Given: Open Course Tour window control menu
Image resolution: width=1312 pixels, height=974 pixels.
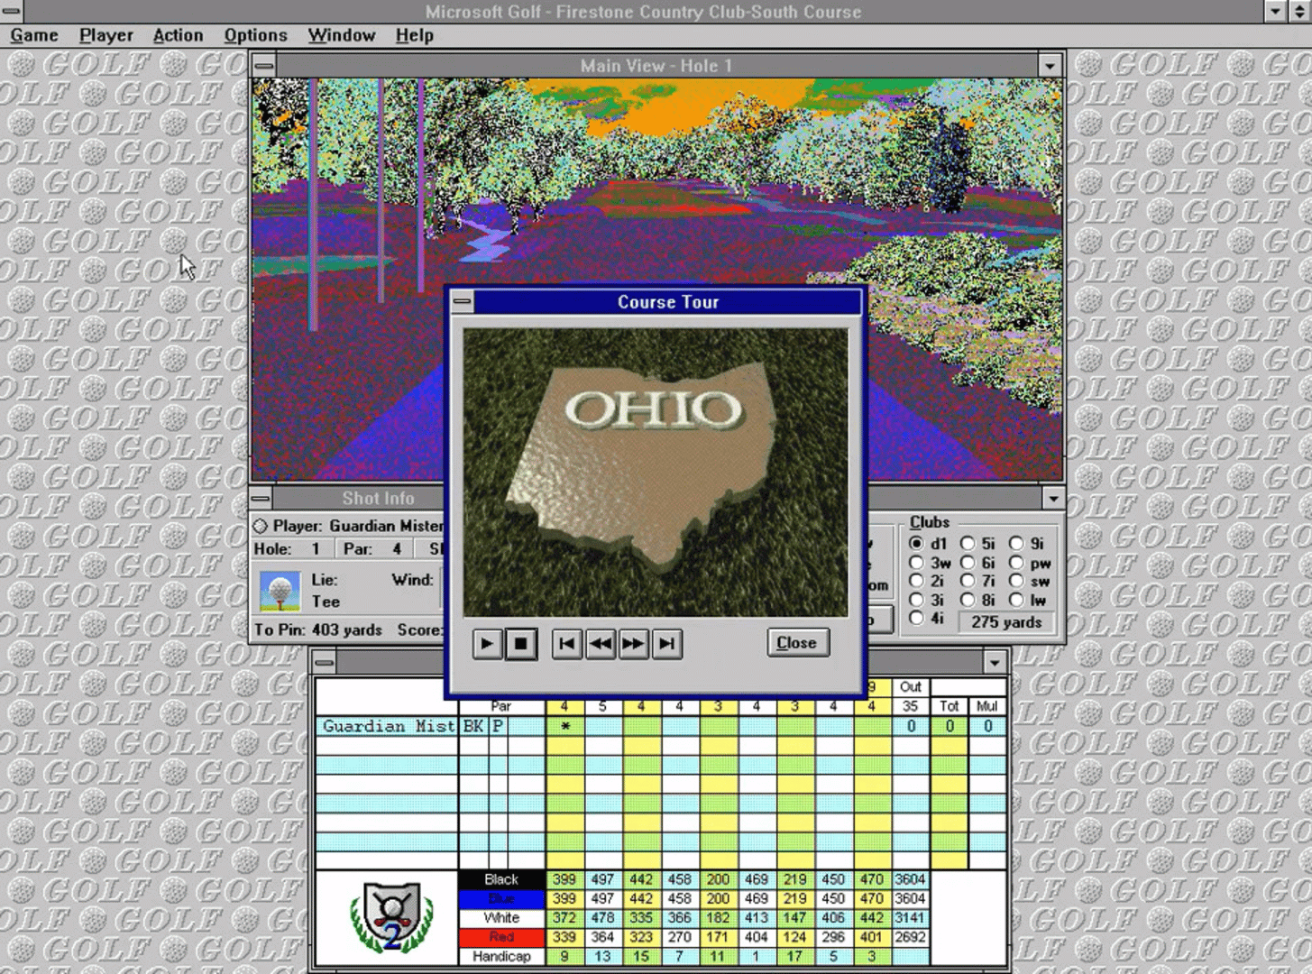Looking at the screenshot, I should [463, 302].
